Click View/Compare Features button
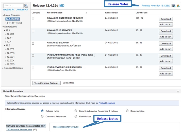The width and height of the screenshot is (182, 132). point(46,83)
